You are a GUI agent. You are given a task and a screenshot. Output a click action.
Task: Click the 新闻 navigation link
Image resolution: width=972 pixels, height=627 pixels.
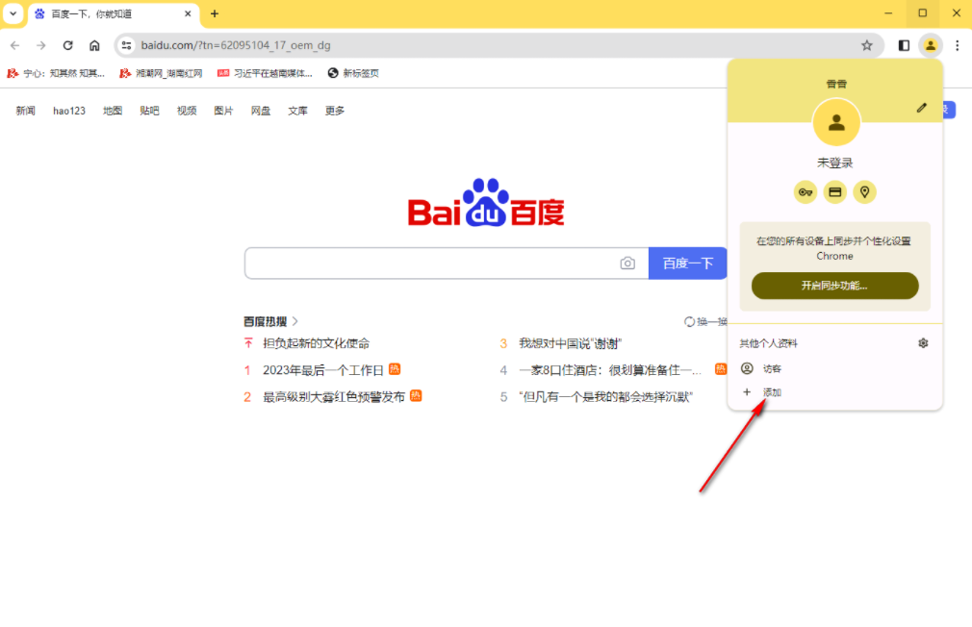tap(25, 111)
